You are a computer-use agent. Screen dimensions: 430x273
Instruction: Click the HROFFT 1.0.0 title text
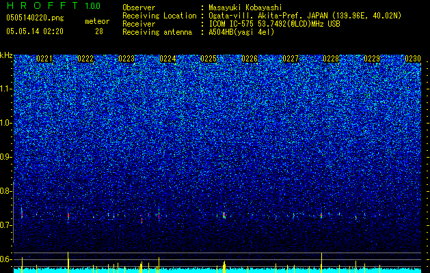(53, 5)
